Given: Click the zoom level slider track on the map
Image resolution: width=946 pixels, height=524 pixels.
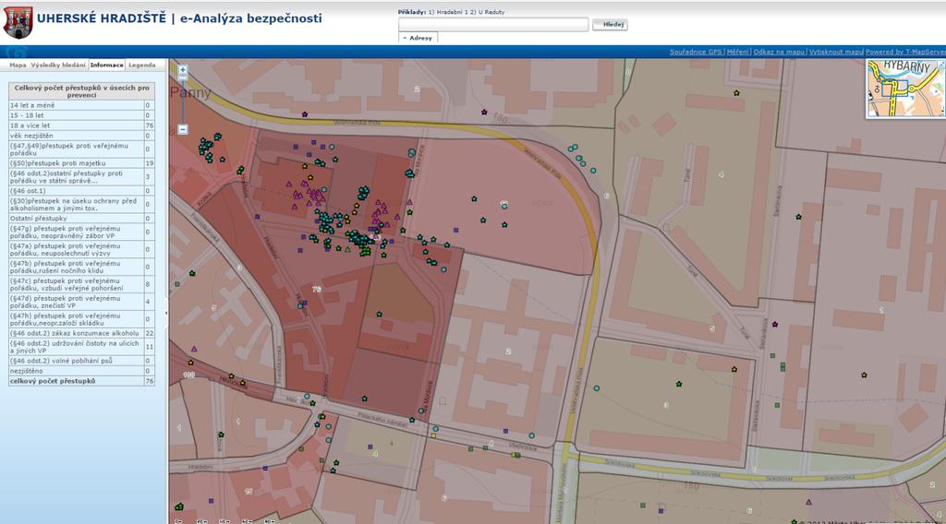Looking at the screenshot, I should [183, 100].
